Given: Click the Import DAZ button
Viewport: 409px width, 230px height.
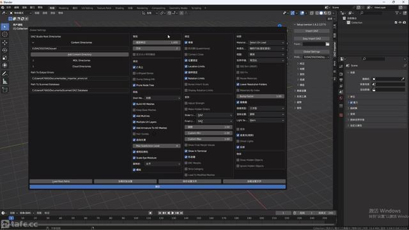Looking at the screenshot, I should click(311, 31).
